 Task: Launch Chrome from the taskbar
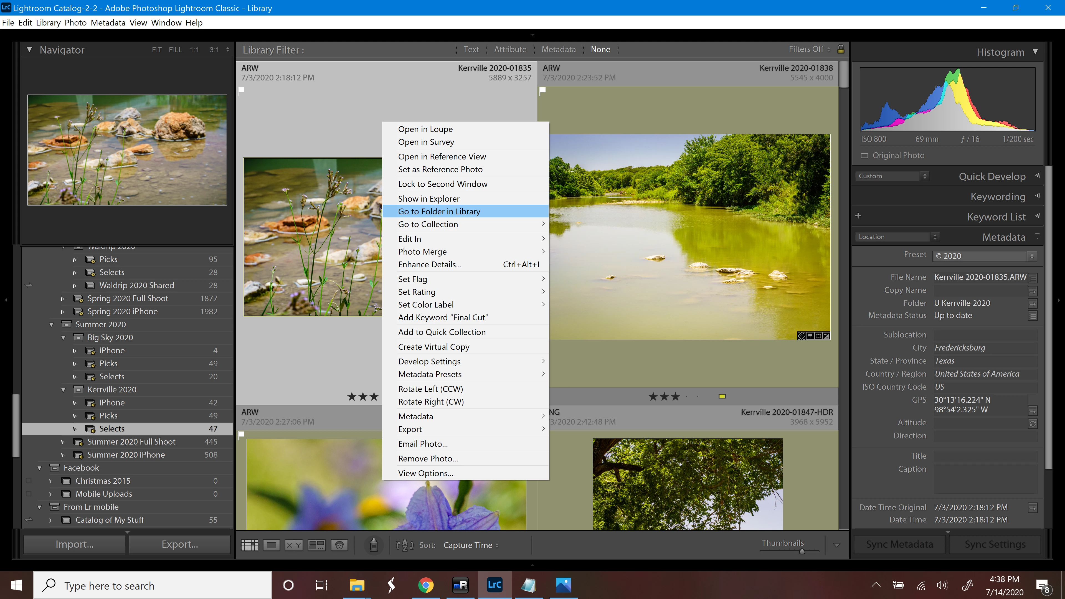click(425, 585)
